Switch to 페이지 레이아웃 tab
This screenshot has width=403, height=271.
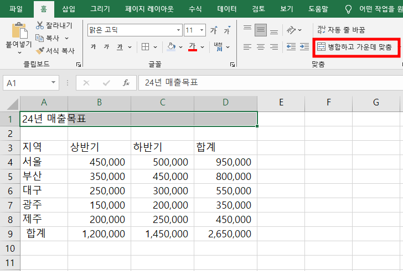pos(149,9)
